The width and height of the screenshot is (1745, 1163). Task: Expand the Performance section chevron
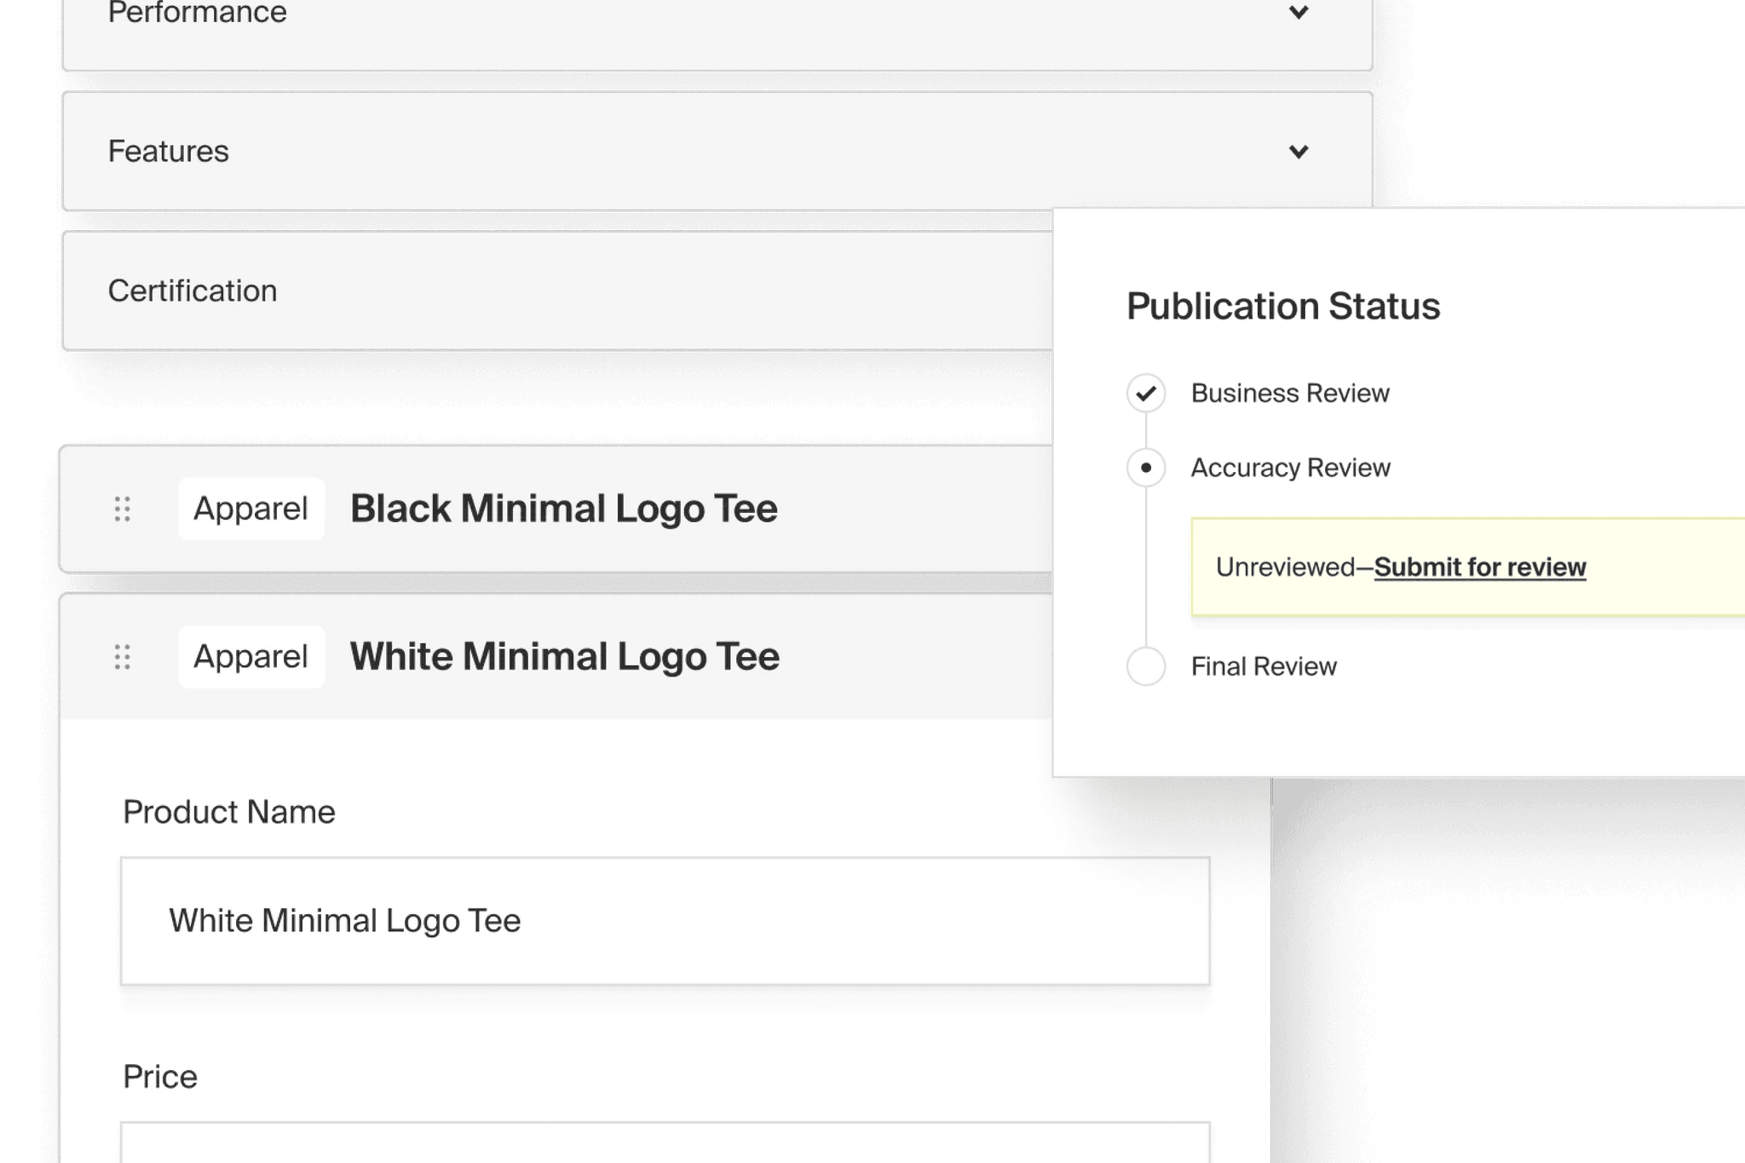point(1299,13)
